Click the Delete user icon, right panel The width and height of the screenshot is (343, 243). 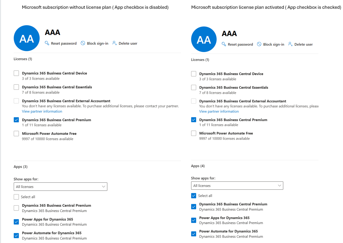click(290, 44)
